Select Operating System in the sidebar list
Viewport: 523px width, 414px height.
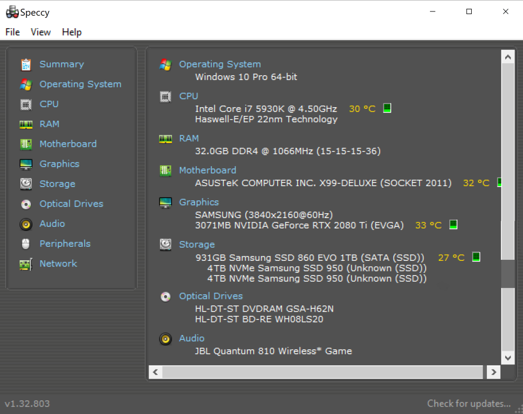[80, 84]
